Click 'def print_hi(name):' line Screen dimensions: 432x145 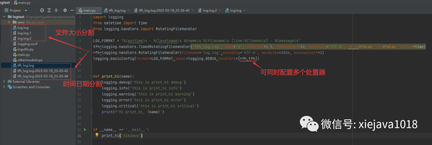[114, 76]
